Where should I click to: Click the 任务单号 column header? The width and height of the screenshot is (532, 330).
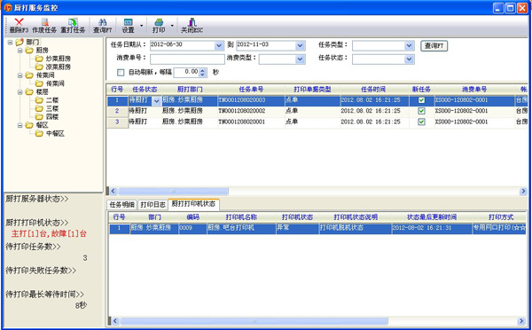251,90
